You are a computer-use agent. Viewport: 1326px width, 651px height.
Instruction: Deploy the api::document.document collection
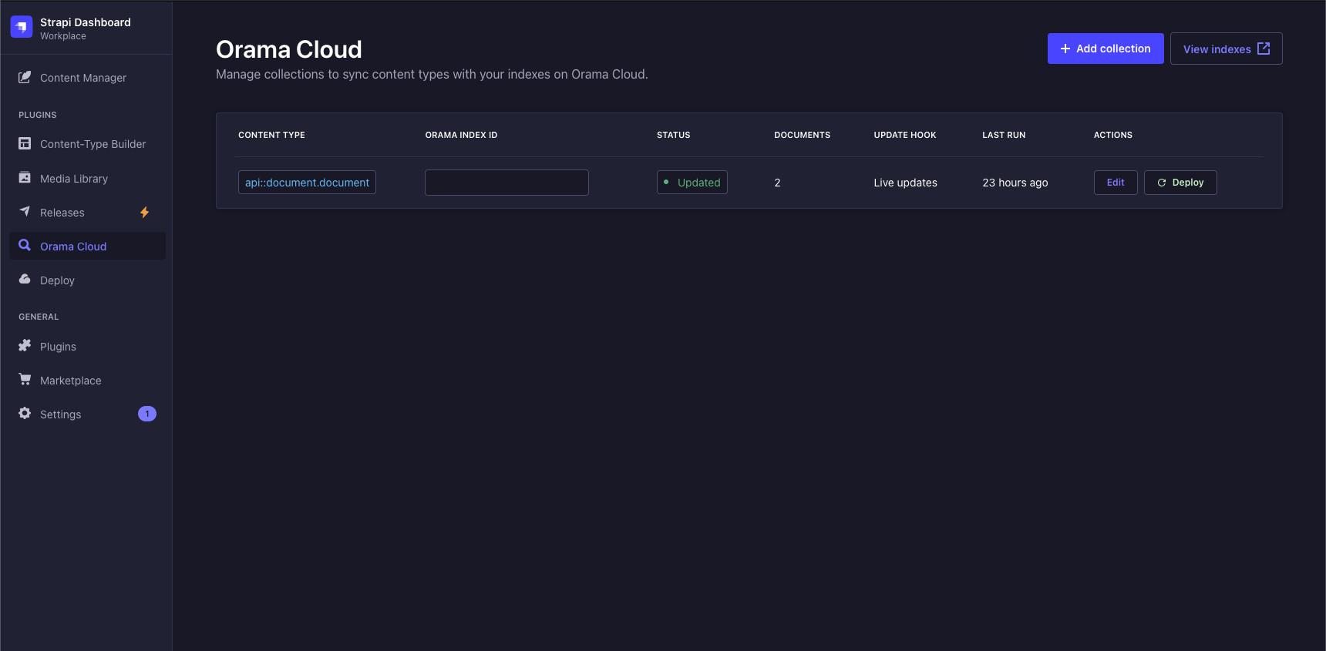click(x=1180, y=183)
